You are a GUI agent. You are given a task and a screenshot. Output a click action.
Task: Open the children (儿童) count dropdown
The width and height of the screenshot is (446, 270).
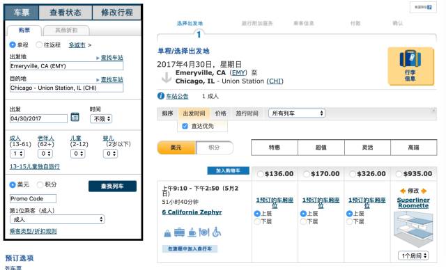point(77,154)
